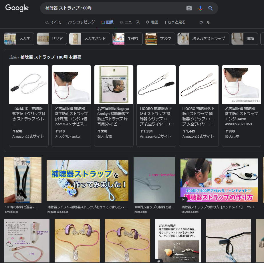Expand the もっと見る menu
Screen dimensions: 264x263
point(175,22)
